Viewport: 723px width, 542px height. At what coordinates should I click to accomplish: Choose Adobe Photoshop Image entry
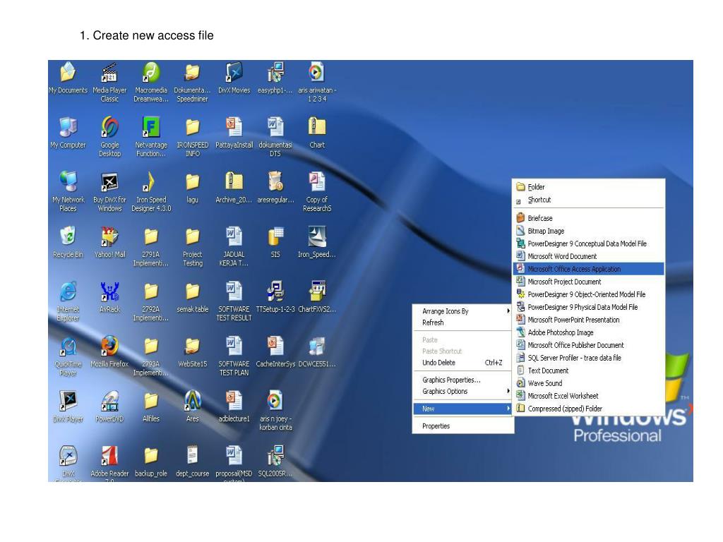pyautogui.click(x=589, y=332)
